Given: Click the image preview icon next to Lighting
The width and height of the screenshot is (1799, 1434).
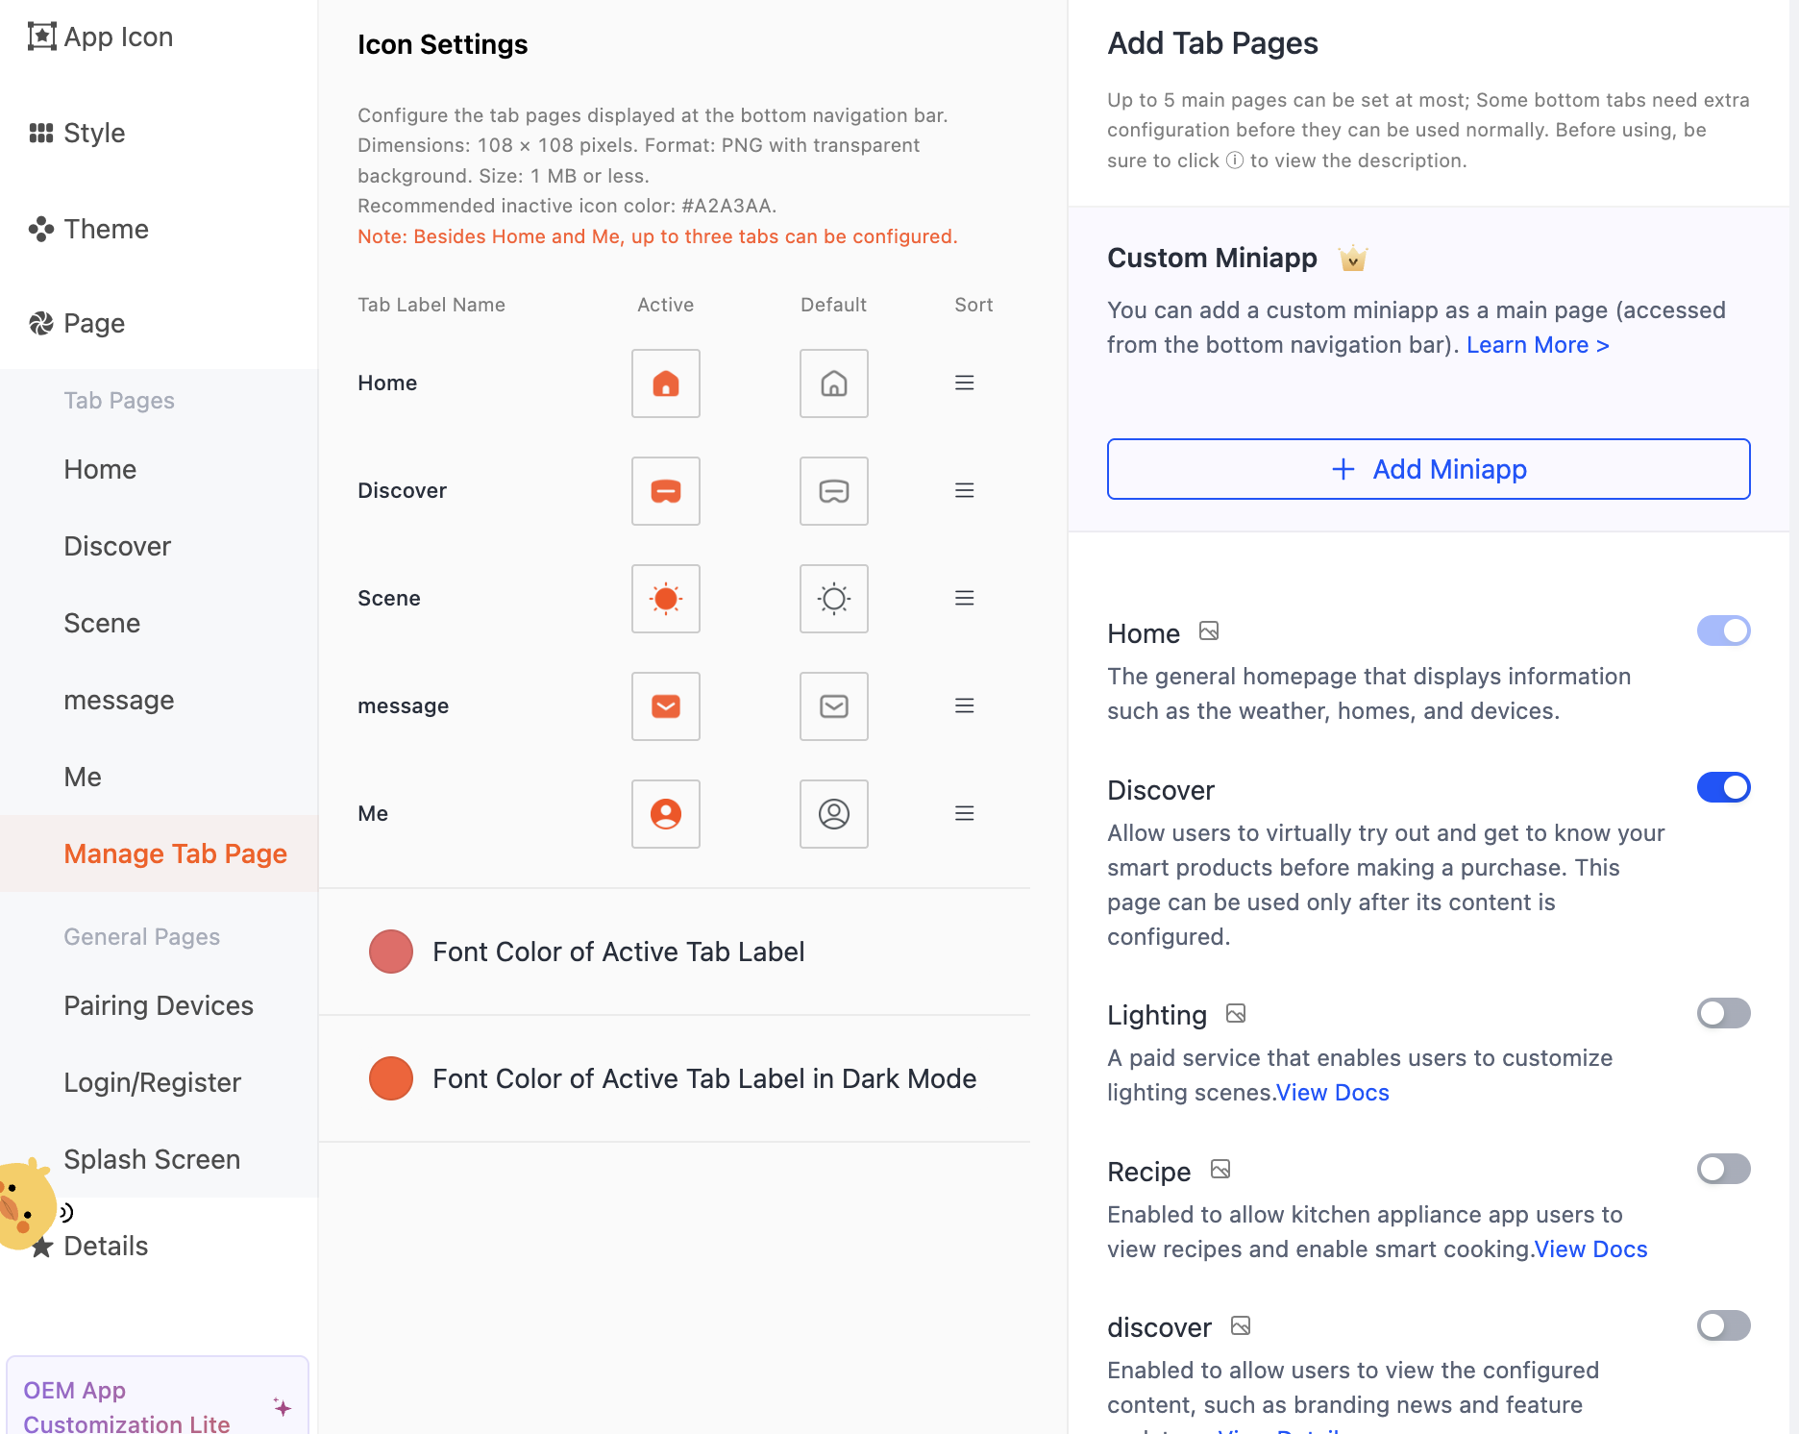Looking at the screenshot, I should (x=1236, y=1013).
